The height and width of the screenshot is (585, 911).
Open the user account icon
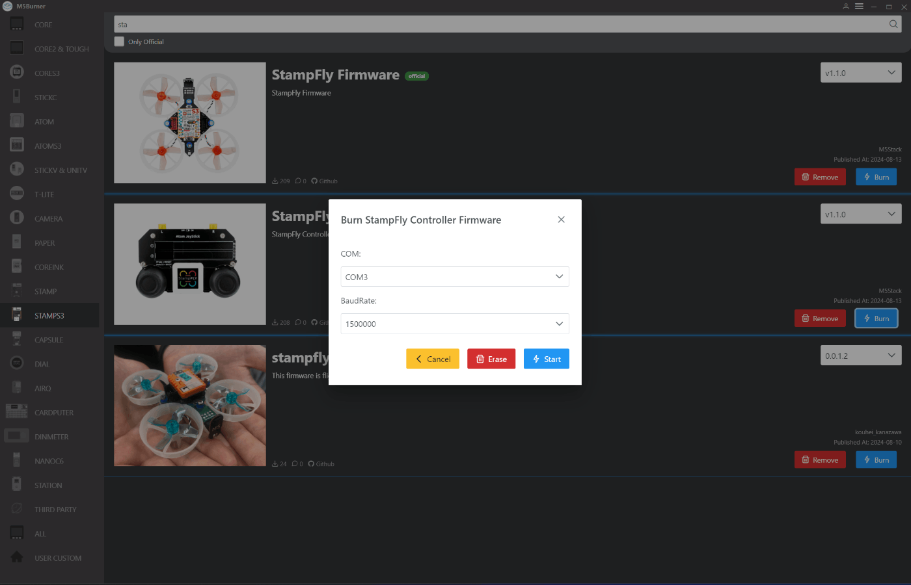coord(846,6)
